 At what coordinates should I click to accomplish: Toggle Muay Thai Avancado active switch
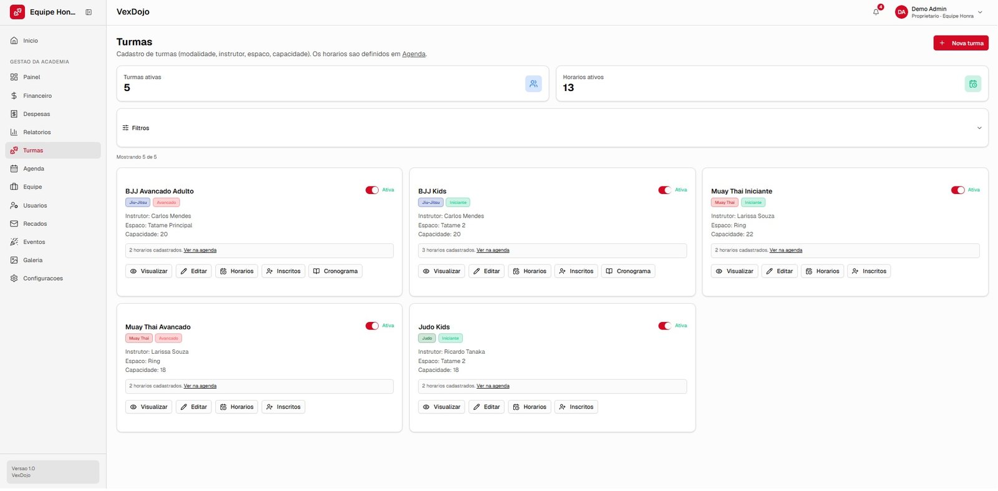(372, 326)
